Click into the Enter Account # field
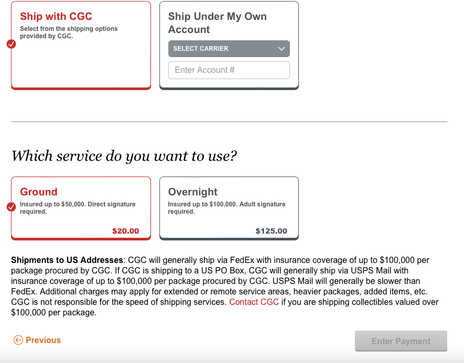 (229, 70)
